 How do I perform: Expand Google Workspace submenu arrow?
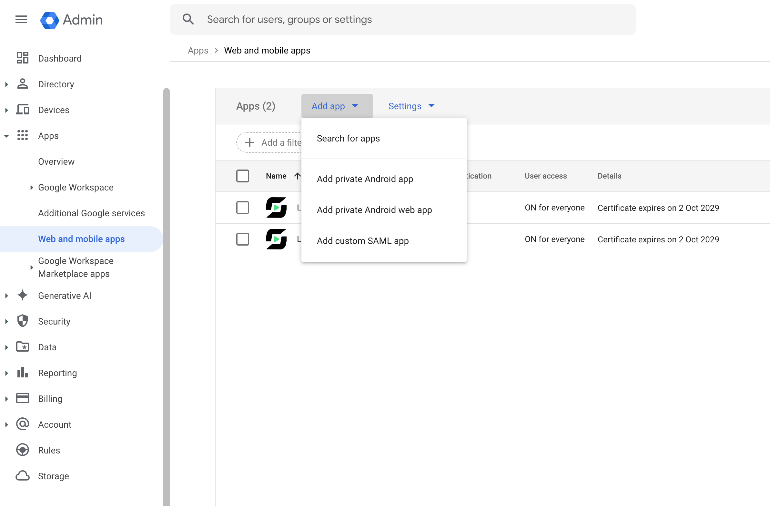31,187
